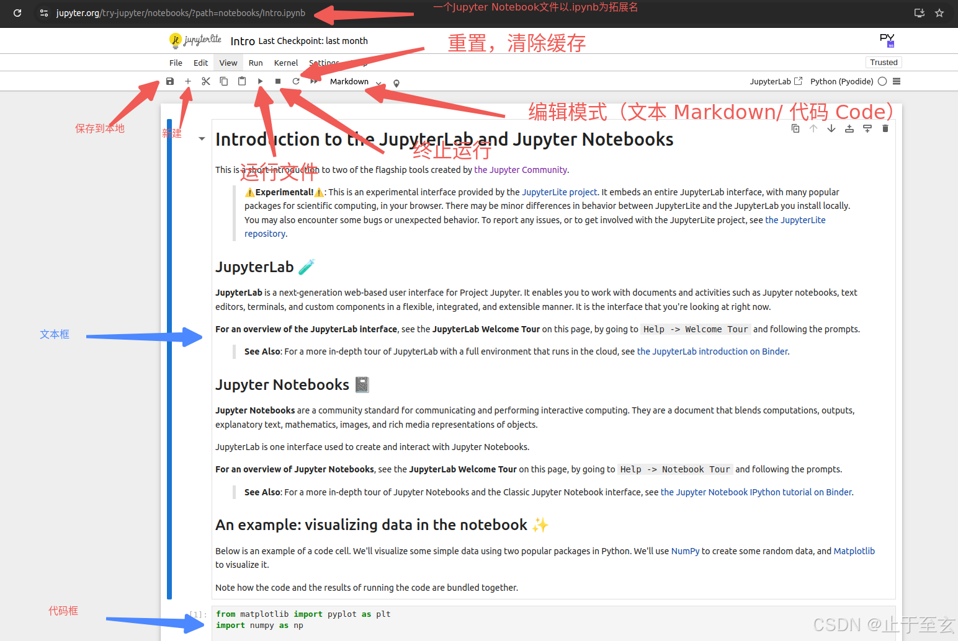Paste a cell from the clipboard
Viewport: 958px width, 641px height.
point(241,81)
